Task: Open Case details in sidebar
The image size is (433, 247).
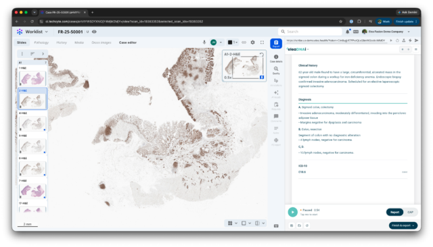Action: coord(276,58)
